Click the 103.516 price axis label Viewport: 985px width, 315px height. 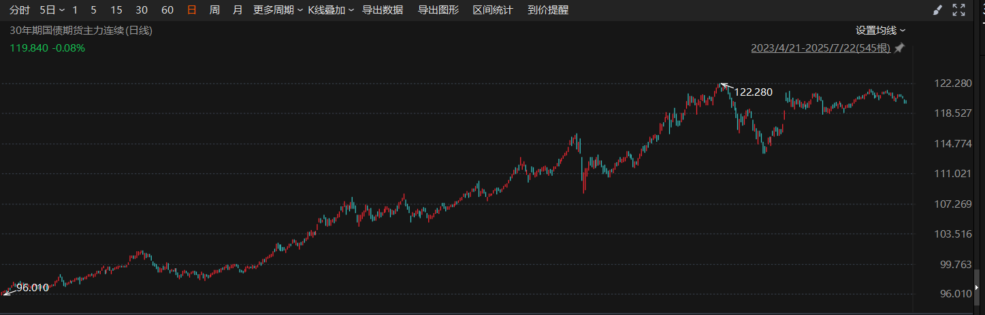point(953,234)
